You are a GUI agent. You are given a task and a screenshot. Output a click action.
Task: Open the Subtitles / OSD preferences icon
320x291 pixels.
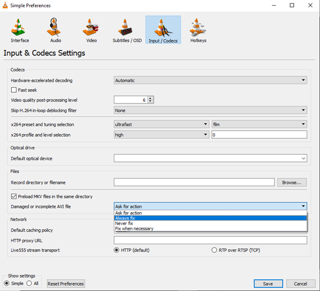(125, 27)
